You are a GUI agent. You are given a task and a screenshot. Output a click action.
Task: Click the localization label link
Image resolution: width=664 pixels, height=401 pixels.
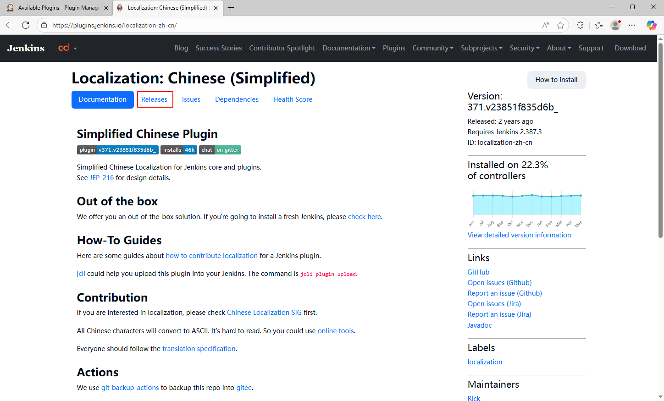tap(485, 362)
